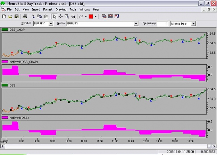Click scroll right arrow on horizontal scrollbar

coord(214,146)
